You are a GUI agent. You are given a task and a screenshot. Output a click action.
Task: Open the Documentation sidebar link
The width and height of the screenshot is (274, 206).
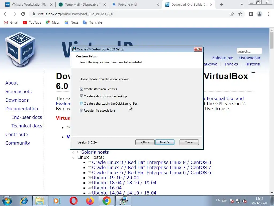click(21, 109)
